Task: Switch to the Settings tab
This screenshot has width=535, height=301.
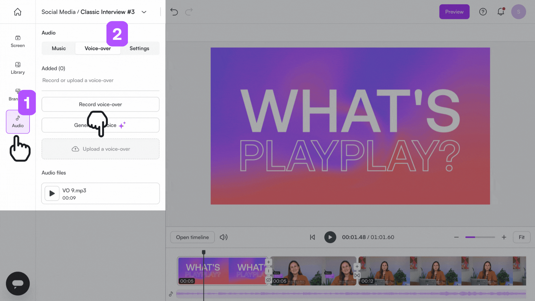Action: pyautogui.click(x=139, y=48)
